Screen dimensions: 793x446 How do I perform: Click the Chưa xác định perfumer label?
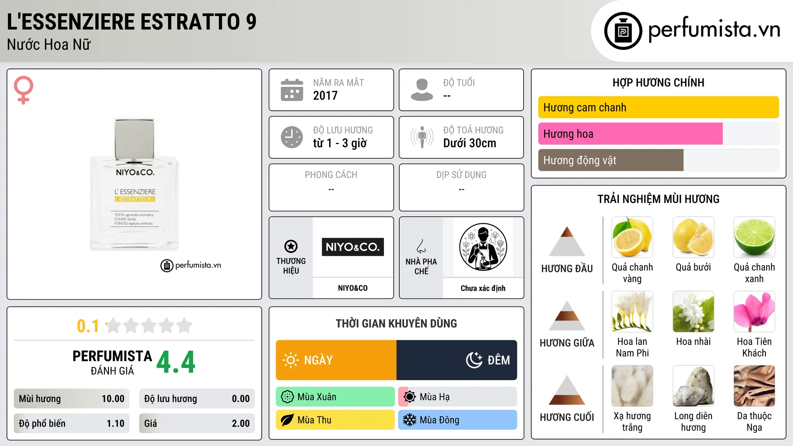[x=483, y=288]
